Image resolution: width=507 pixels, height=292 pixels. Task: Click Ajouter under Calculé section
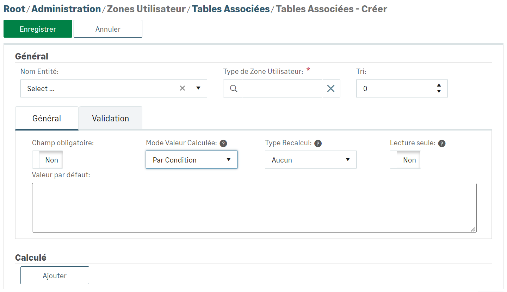55,275
